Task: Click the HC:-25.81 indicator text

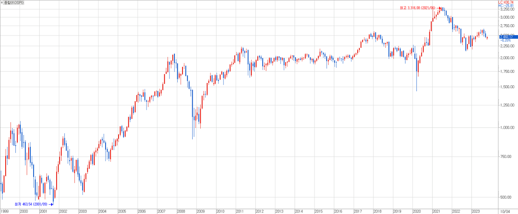Action: coord(507,6)
